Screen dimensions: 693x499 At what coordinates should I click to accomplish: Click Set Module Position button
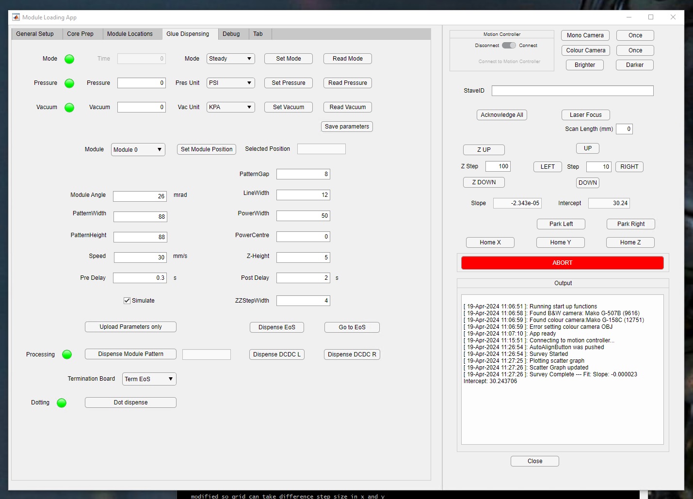tap(207, 149)
